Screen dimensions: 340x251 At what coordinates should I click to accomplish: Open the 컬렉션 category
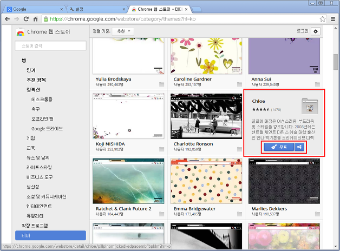click(33, 90)
